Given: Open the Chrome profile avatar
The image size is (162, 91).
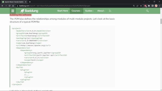Looking at the screenshot, I should pos(156,6).
